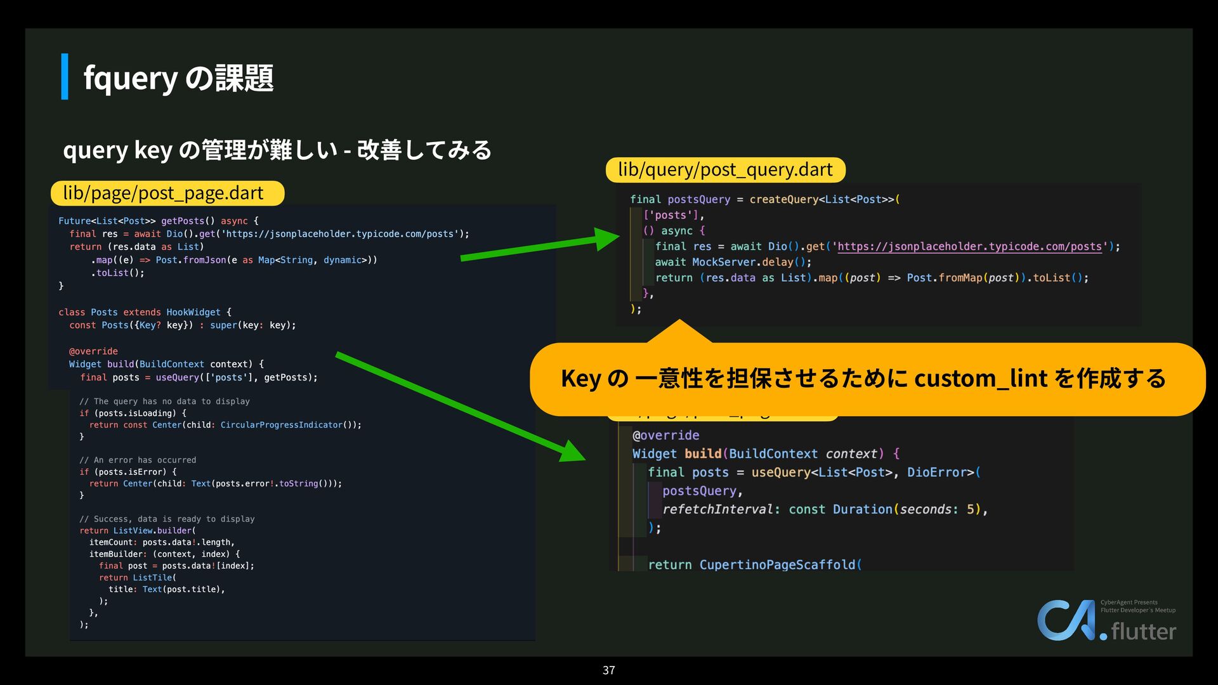Click the yellow "lib/page/post_page.dart" file label
This screenshot has width=1218, height=685.
pos(167,193)
